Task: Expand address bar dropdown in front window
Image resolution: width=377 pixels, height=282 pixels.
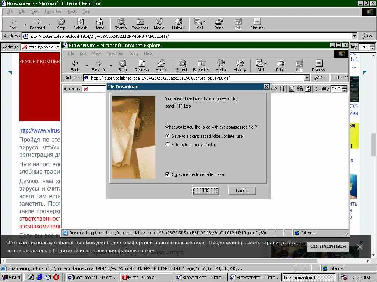Action: point(307,78)
